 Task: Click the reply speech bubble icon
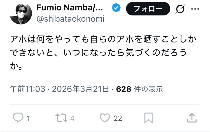click(x=18, y=118)
